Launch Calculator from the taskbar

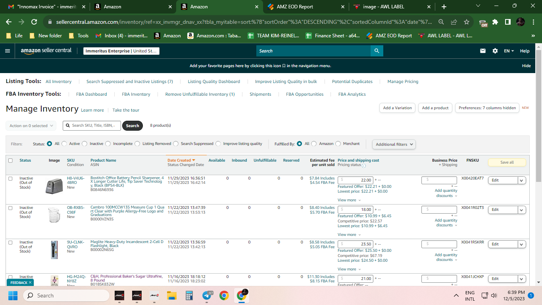pyautogui.click(x=189, y=295)
